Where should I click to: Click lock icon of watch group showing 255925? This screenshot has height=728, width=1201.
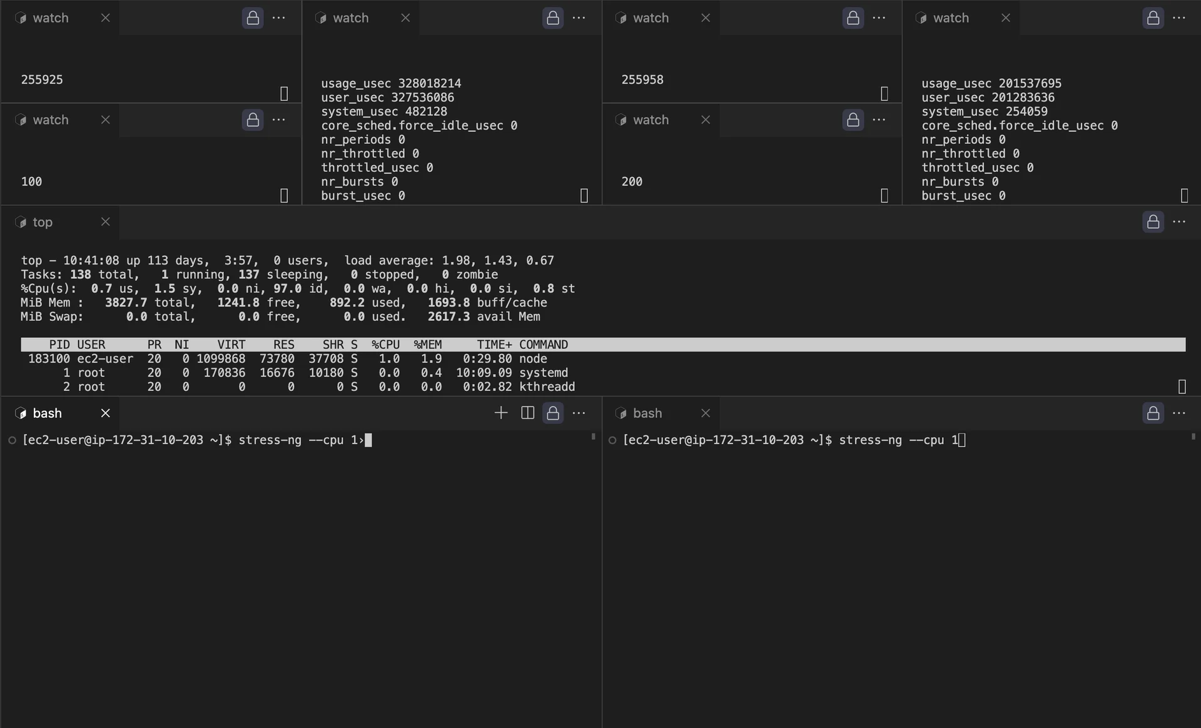click(x=253, y=18)
